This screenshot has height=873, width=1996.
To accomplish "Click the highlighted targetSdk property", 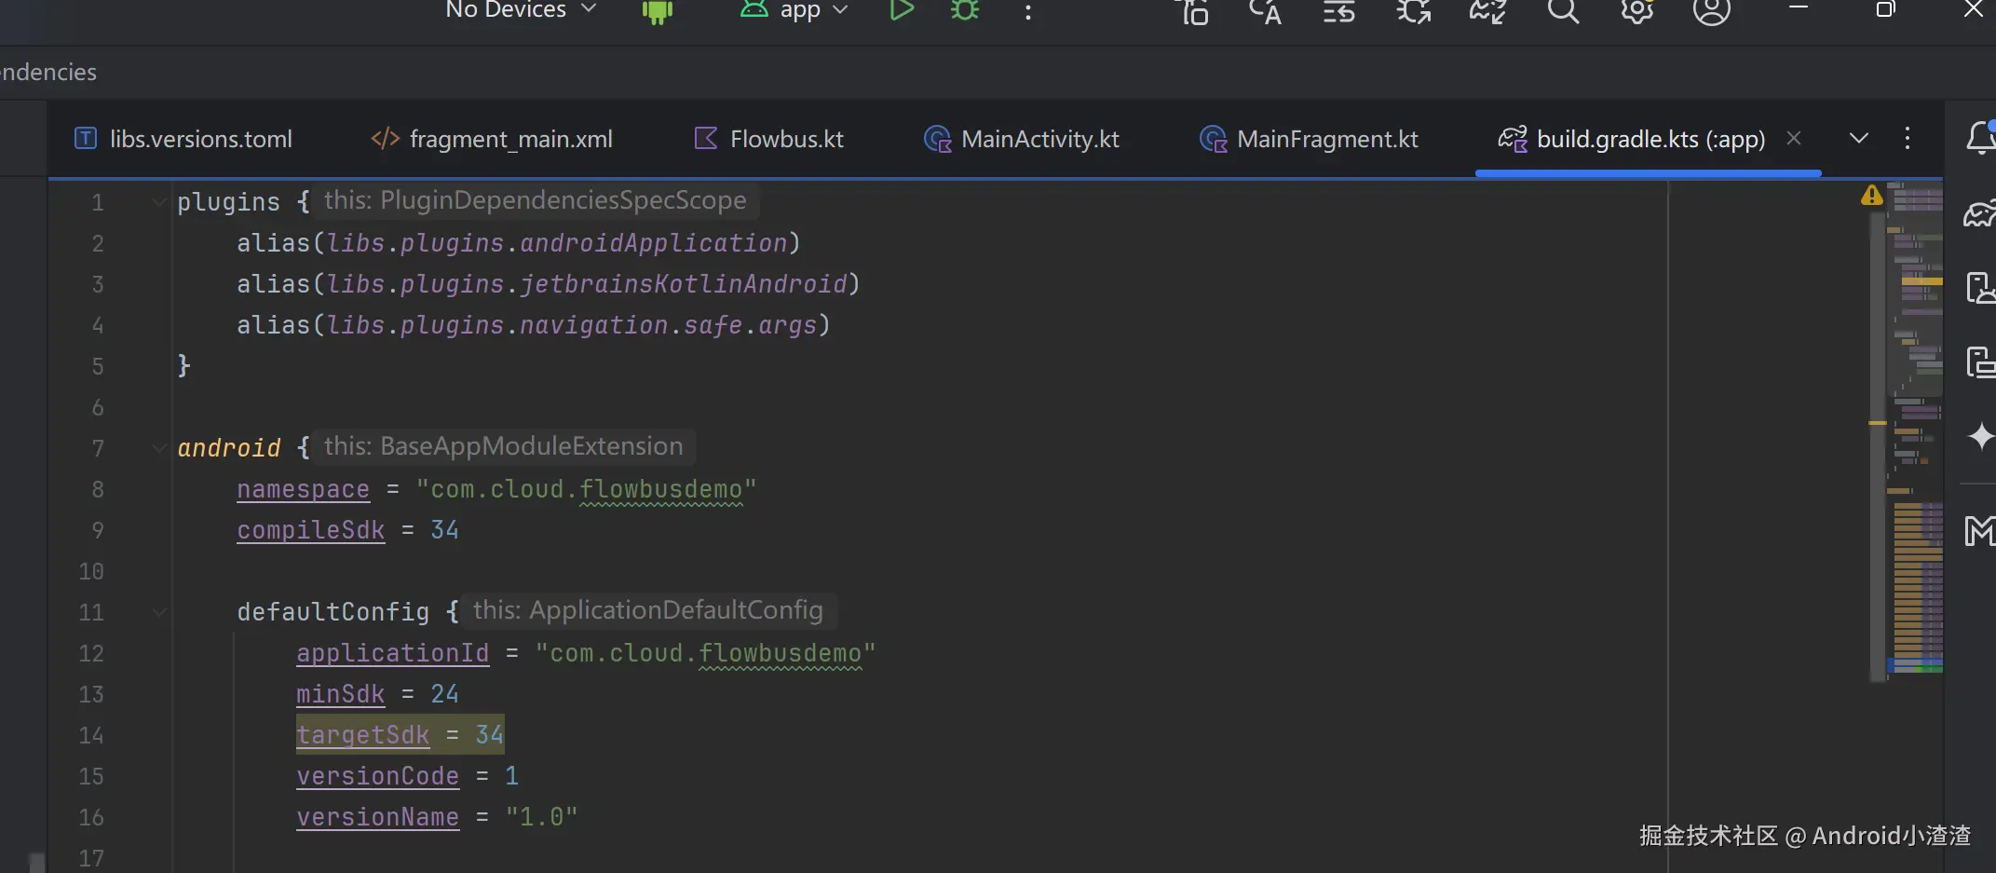I will coord(362,735).
